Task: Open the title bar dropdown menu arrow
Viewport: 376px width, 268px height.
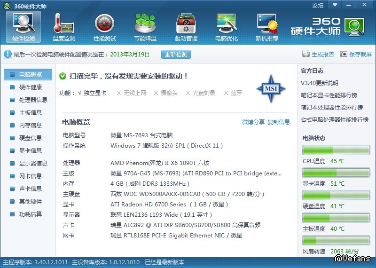Action: 335,5
